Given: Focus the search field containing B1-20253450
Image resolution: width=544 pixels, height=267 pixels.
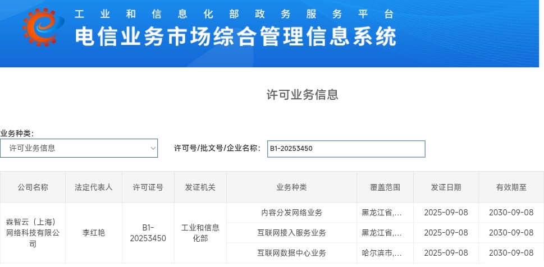Looking at the screenshot, I should [x=346, y=149].
